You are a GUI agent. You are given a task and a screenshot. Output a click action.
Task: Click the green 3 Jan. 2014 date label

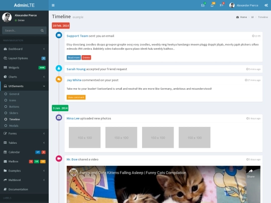click(60, 108)
